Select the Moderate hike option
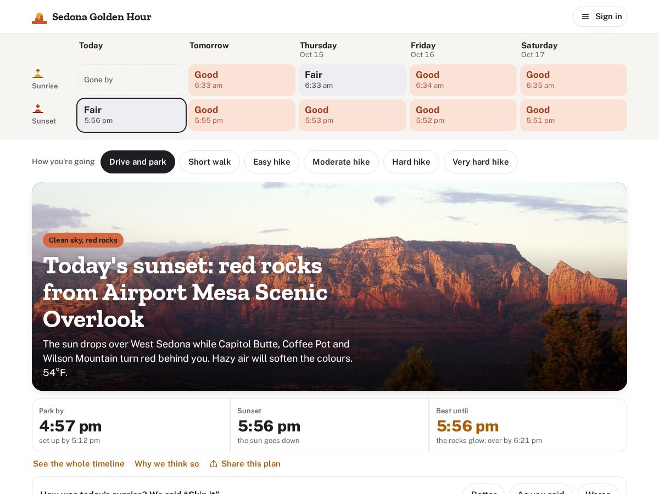The height and width of the screenshot is (494, 659). 341,162
